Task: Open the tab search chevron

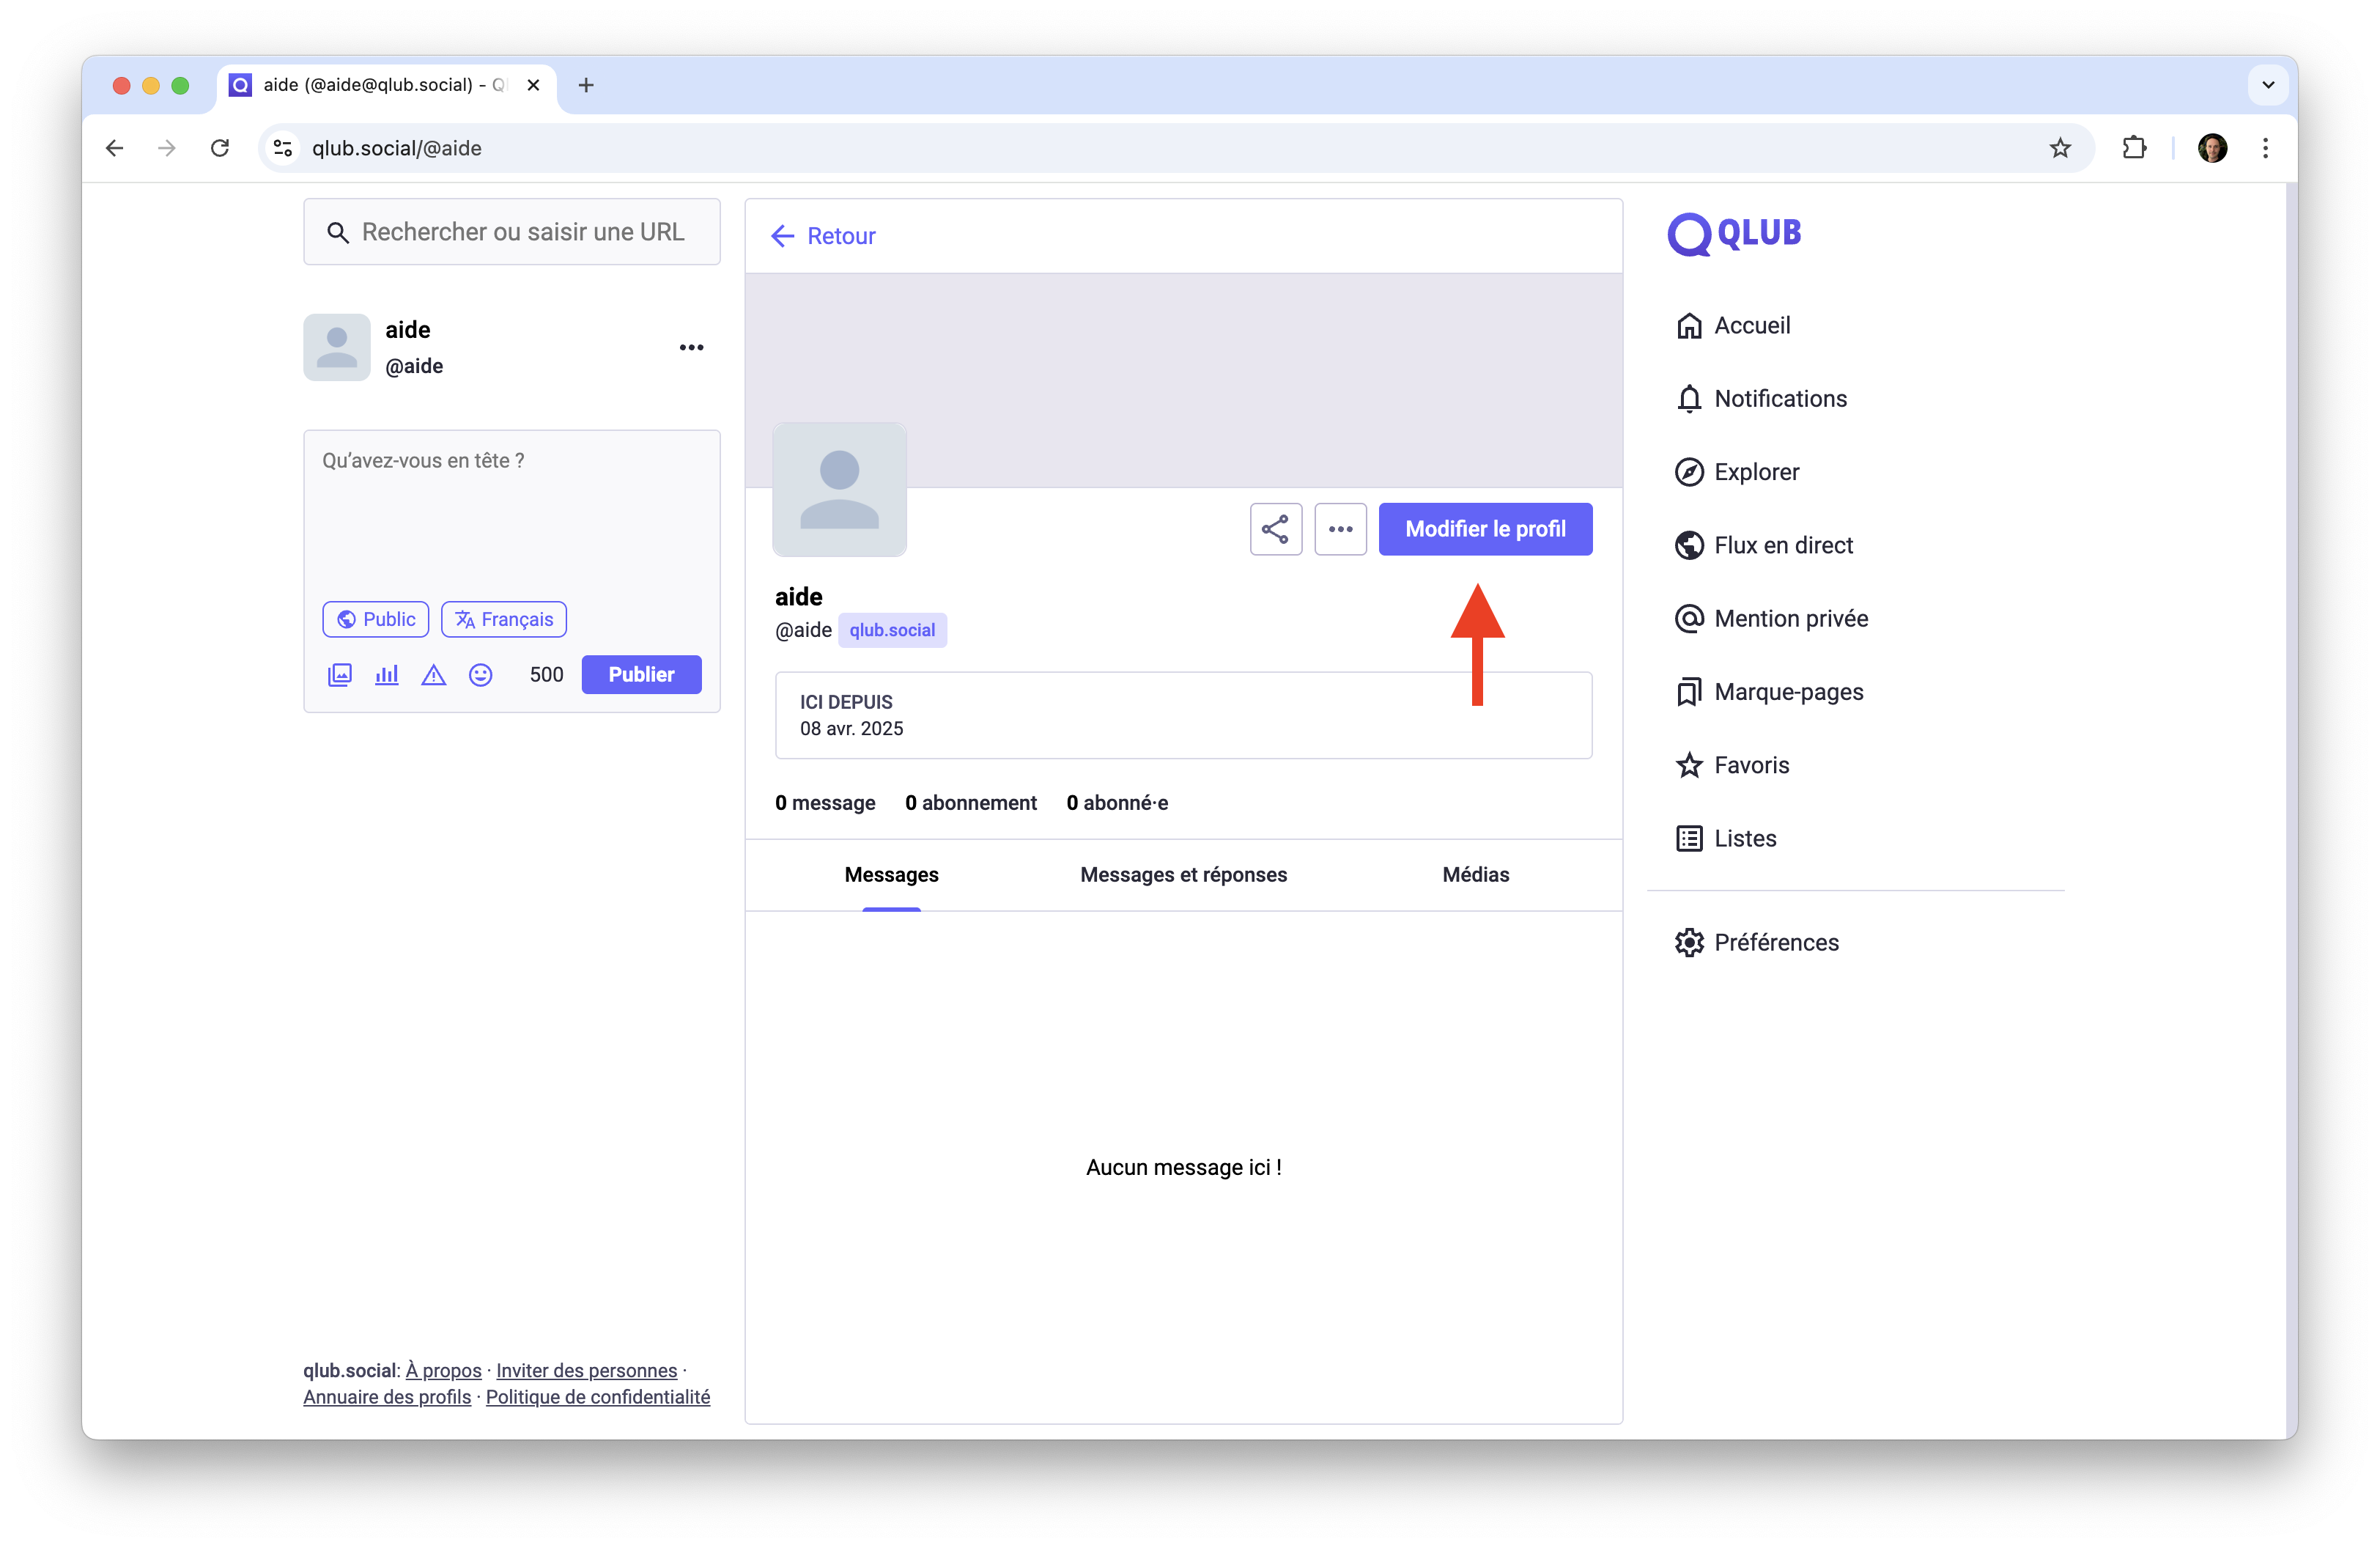Action: pyautogui.click(x=2268, y=86)
